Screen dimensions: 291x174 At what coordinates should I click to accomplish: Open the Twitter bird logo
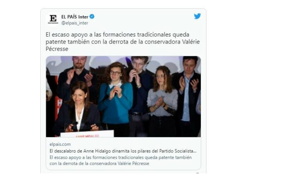point(197,16)
